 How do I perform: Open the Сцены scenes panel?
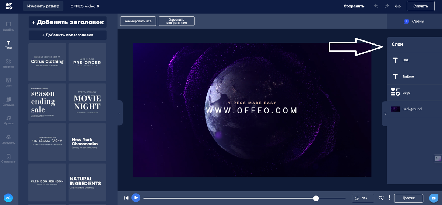414,21
